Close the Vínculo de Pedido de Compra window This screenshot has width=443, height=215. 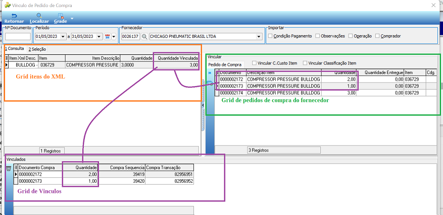click(433, 5)
